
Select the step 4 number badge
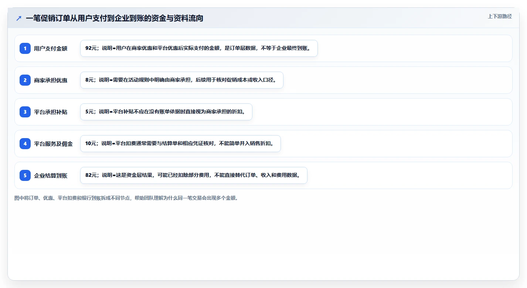pos(25,144)
